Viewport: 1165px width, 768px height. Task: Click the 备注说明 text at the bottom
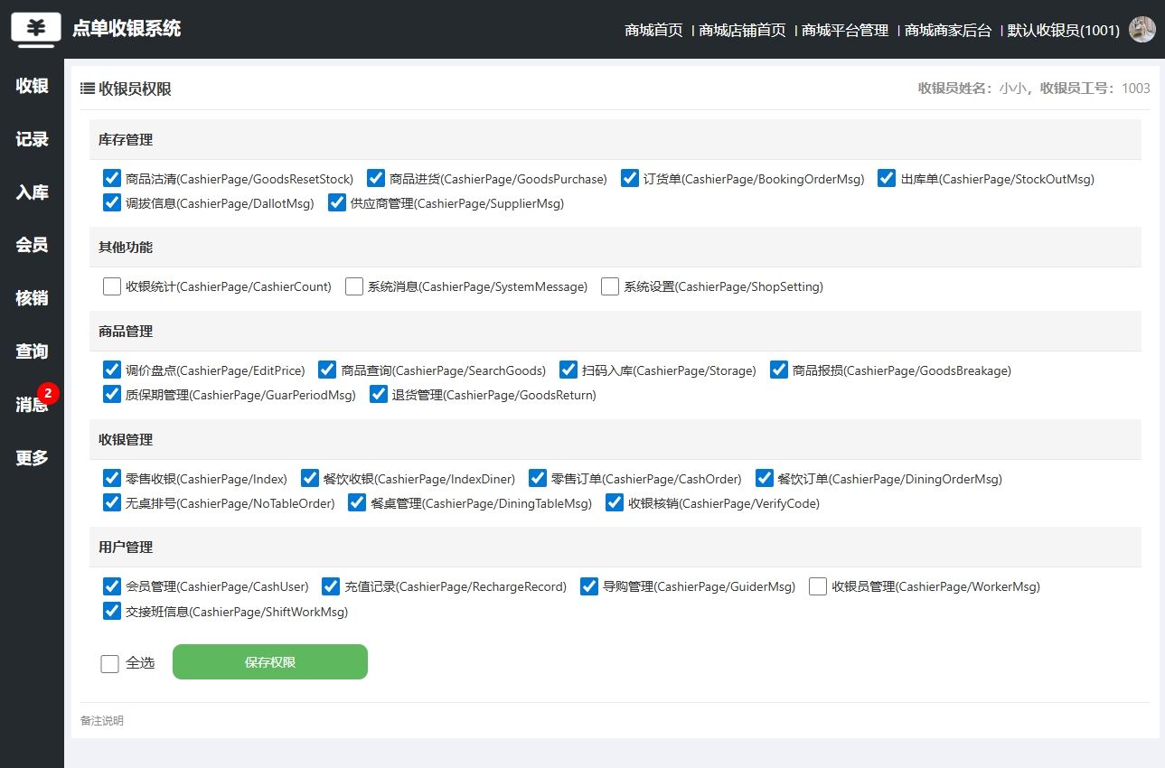pos(102,720)
